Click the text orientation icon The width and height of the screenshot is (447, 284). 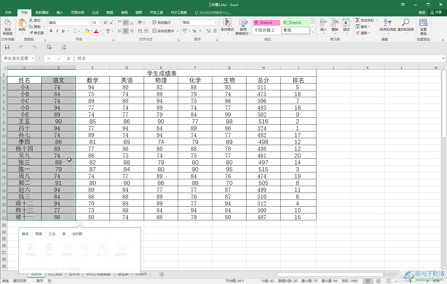click(140, 22)
